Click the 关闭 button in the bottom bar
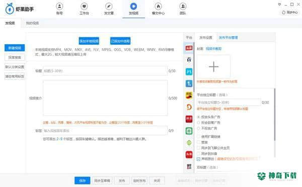Screen dimensions: 302x187 157,180
